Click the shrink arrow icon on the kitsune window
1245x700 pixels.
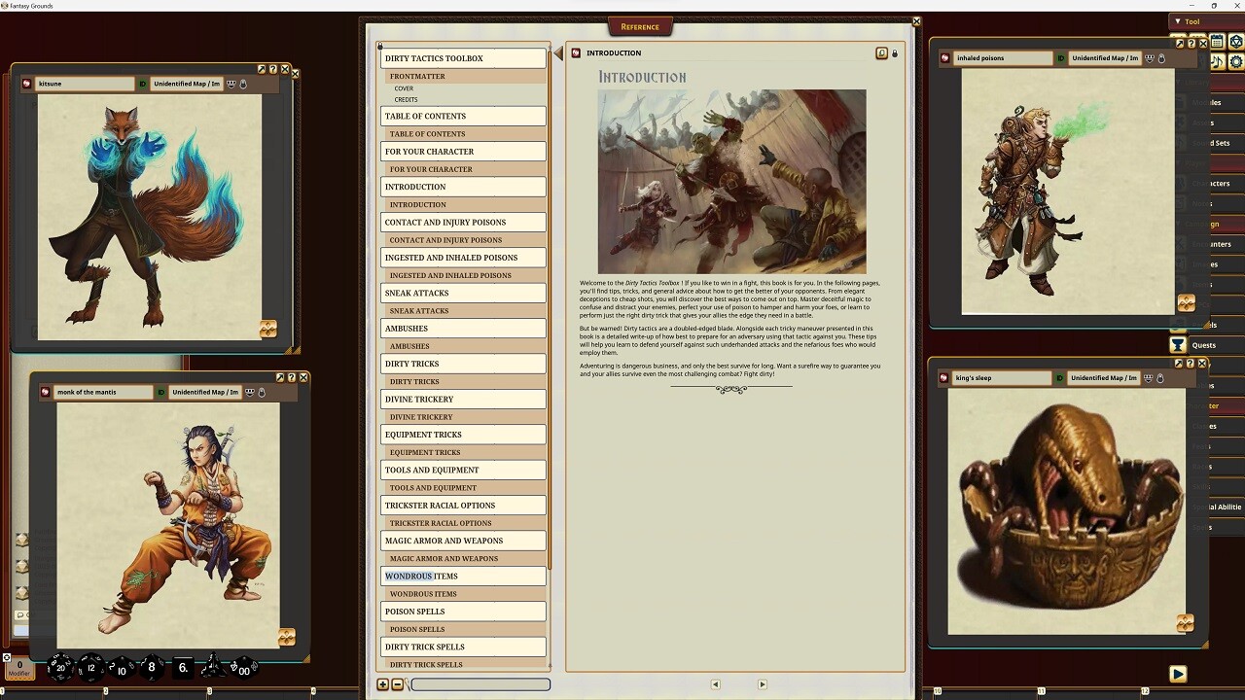(x=262, y=69)
